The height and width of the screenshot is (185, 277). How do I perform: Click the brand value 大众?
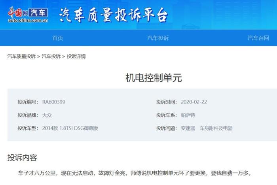click(47, 115)
